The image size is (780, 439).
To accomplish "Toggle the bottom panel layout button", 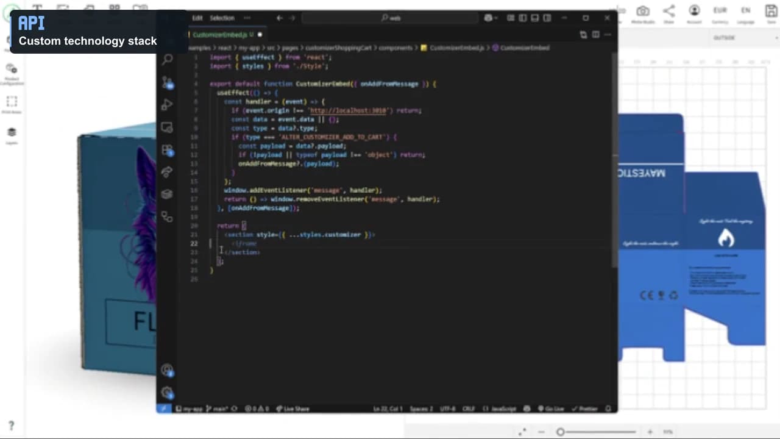I will (x=534, y=18).
